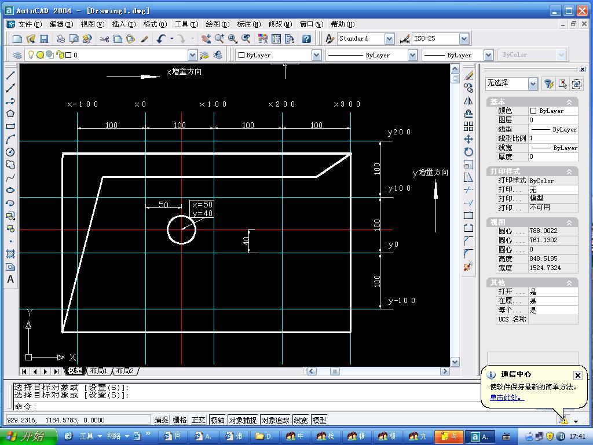The height and width of the screenshot is (445, 593).
Task: Switch to the 布局2 tab
Action: pos(125,371)
